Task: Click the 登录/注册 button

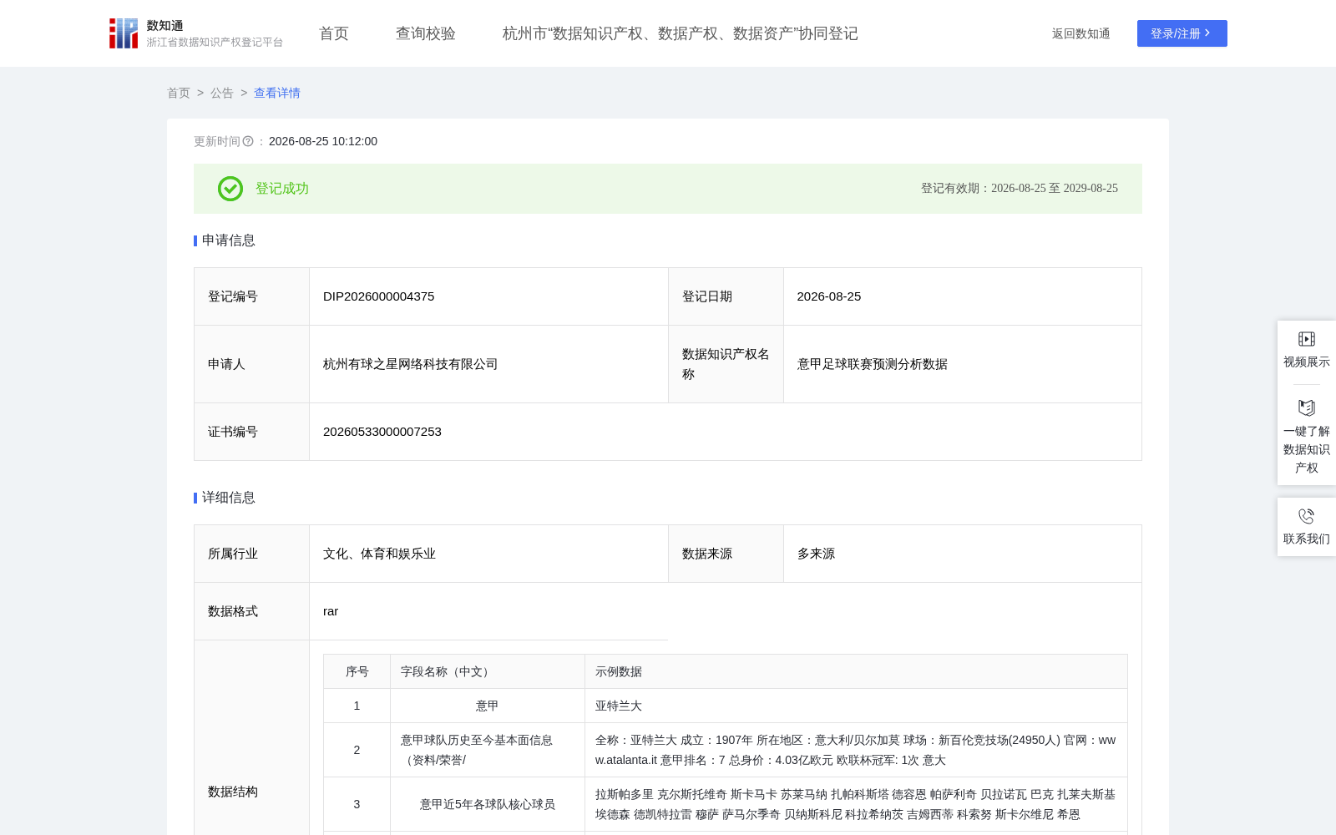Action: click(x=1182, y=33)
